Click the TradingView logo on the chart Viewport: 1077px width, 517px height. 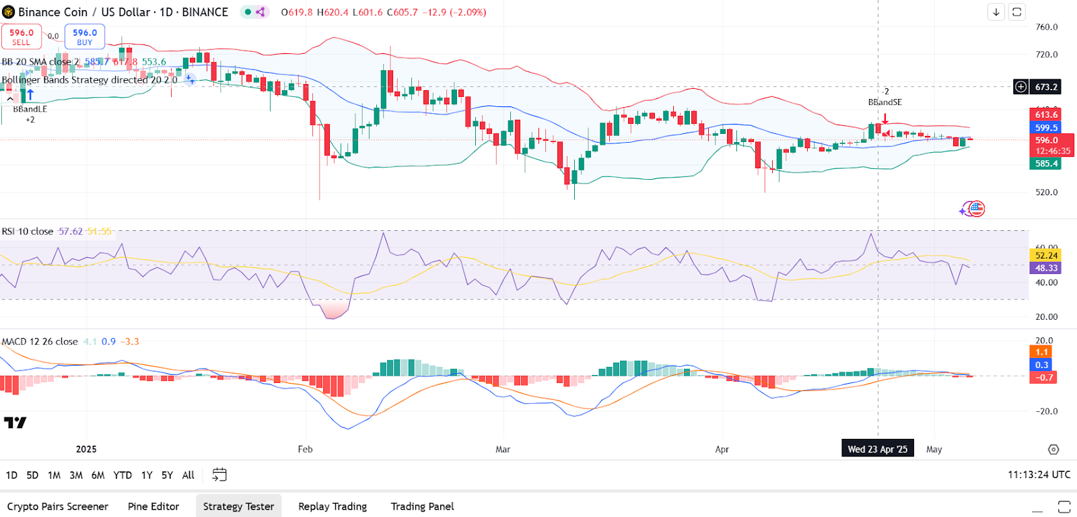coord(15,423)
